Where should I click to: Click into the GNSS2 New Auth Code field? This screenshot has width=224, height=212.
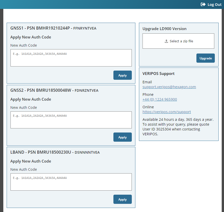point(71,120)
